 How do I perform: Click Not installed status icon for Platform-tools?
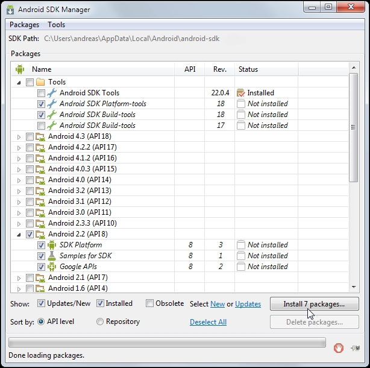(240, 104)
